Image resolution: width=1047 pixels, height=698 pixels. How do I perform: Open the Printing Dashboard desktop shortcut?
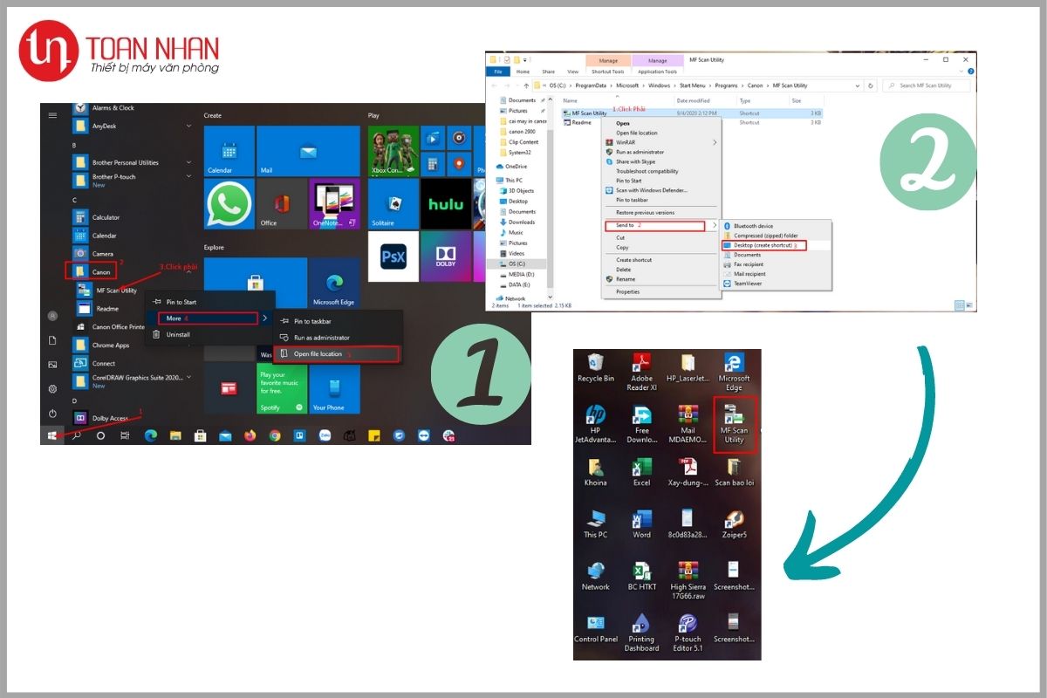(x=641, y=633)
